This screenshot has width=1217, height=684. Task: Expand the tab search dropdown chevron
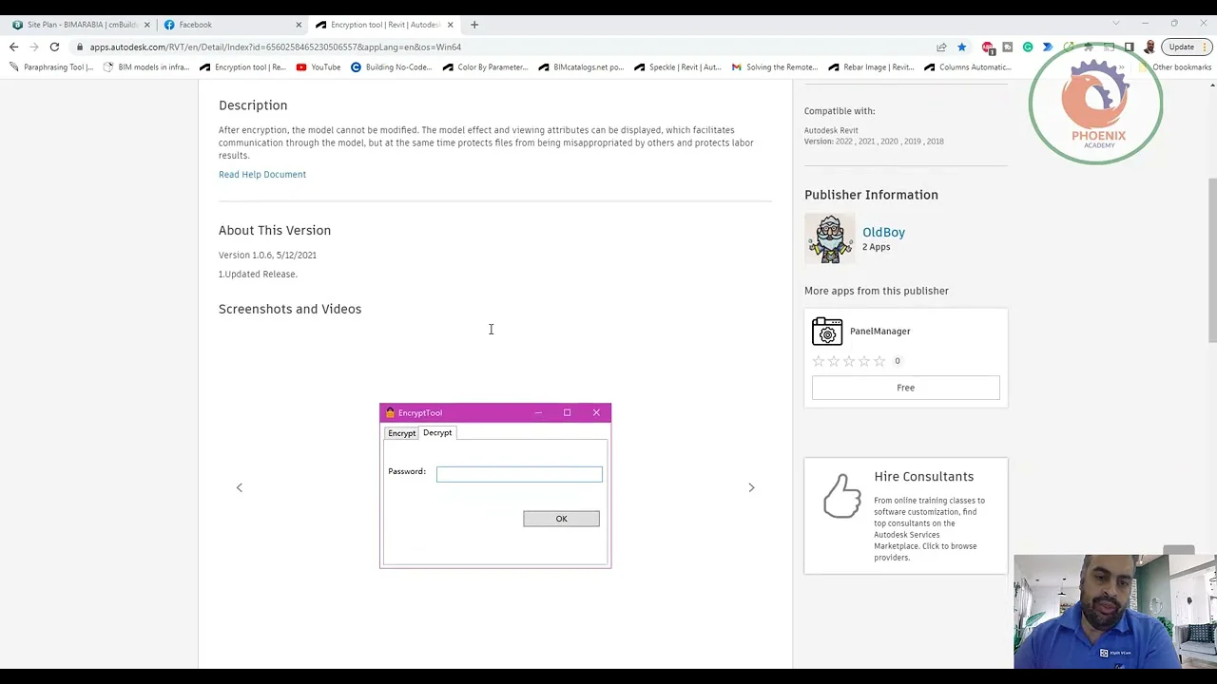tap(1116, 24)
